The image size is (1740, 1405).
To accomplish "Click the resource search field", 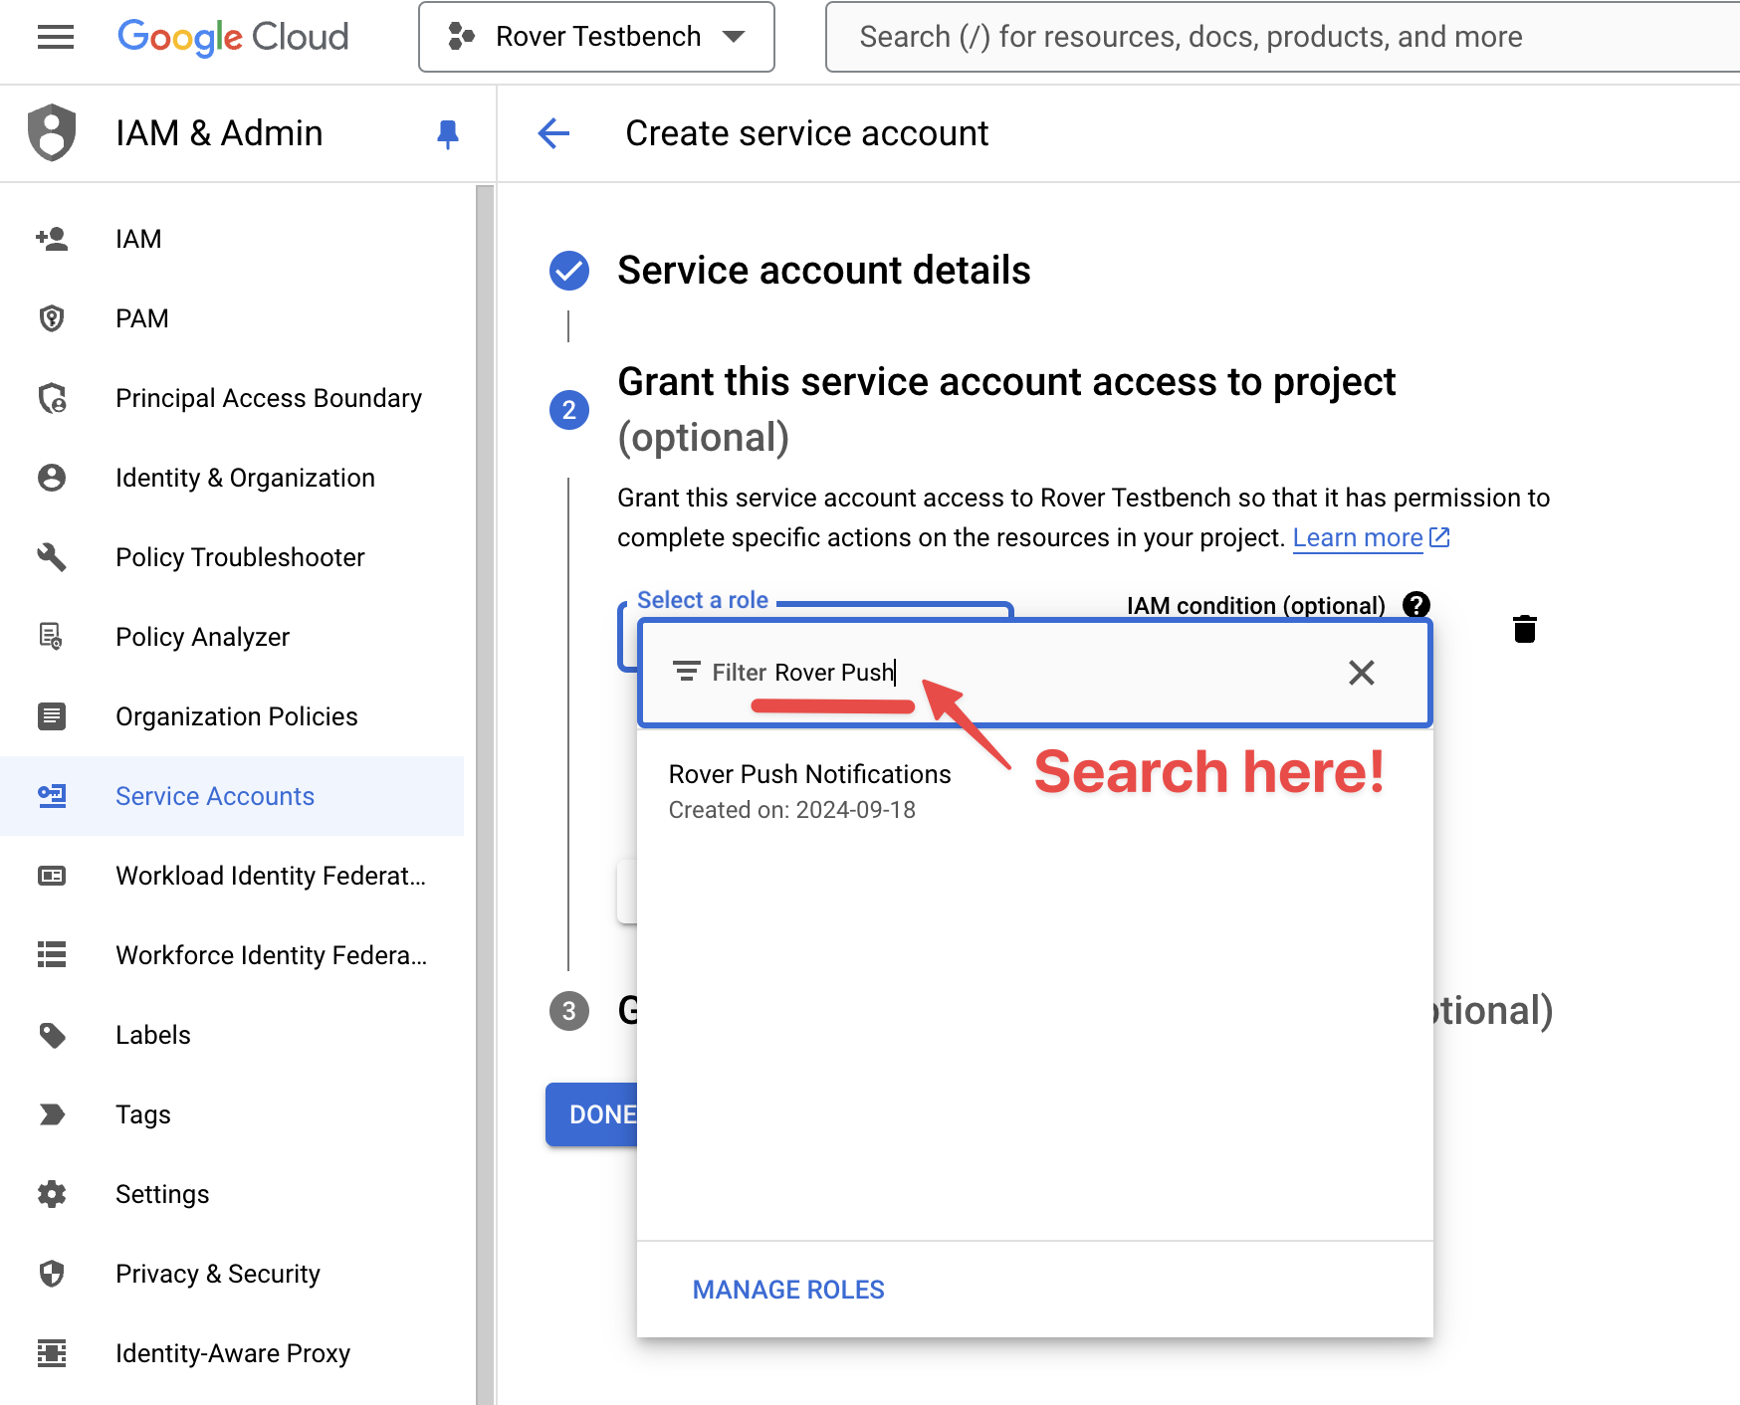I will pos(1284,37).
